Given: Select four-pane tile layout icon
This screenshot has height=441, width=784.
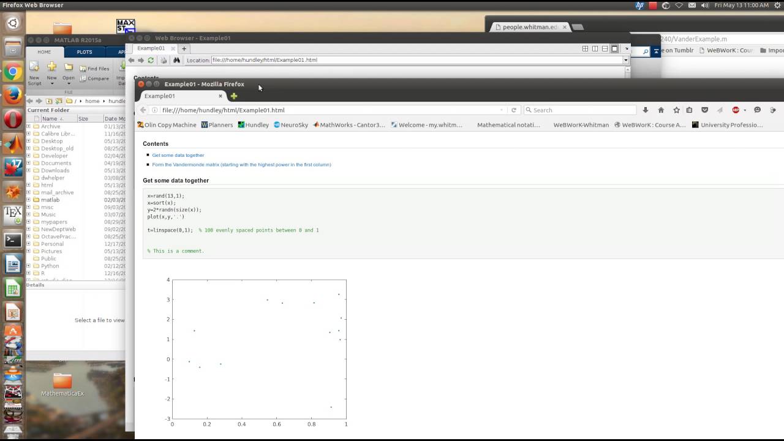Looking at the screenshot, I should coord(585,48).
